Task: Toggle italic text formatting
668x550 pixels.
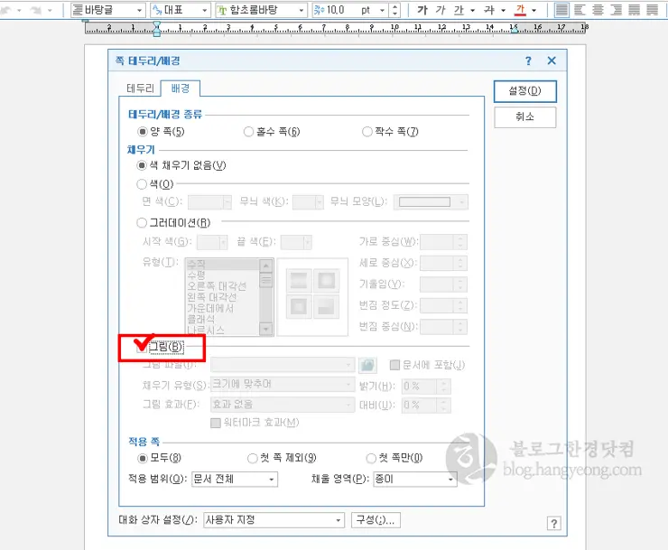Action: (x=441, y=10)
